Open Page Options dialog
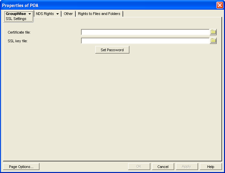 [21, 167]
